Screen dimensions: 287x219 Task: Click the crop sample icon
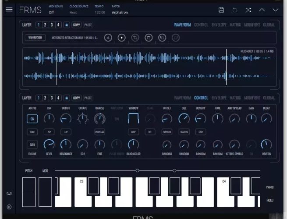(135, 38)
